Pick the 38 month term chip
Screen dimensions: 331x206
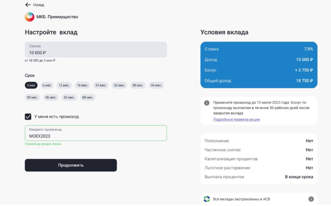138,85
